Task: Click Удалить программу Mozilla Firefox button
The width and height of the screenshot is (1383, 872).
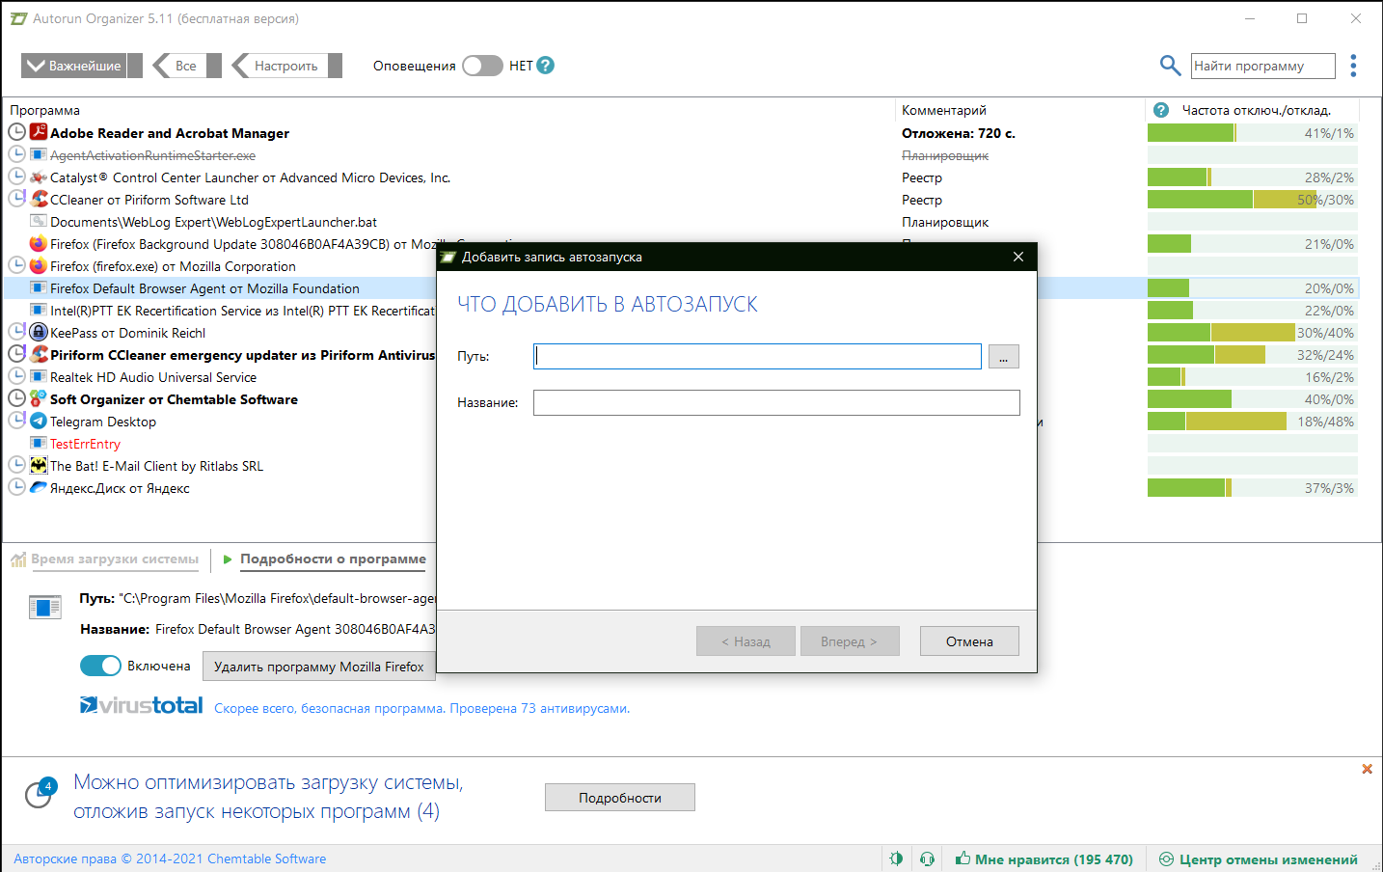Action: (318, 667)
